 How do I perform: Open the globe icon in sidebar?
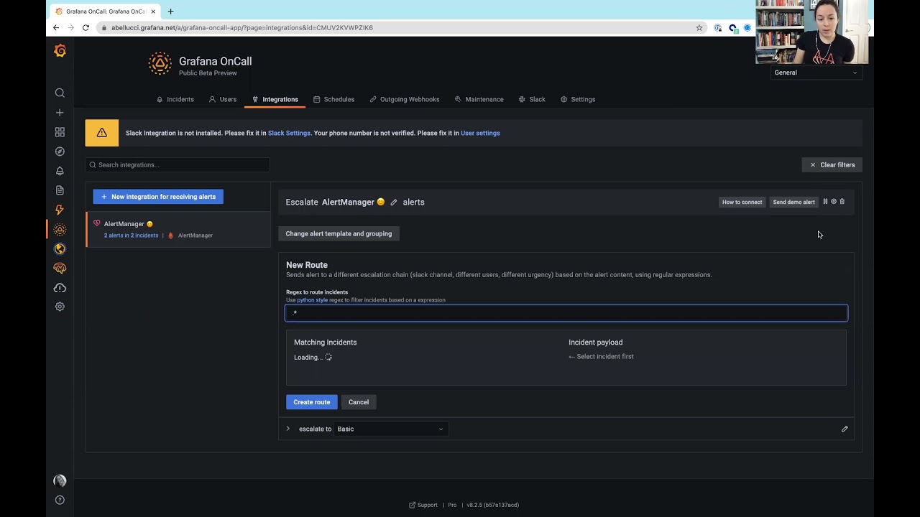[60, 249]
